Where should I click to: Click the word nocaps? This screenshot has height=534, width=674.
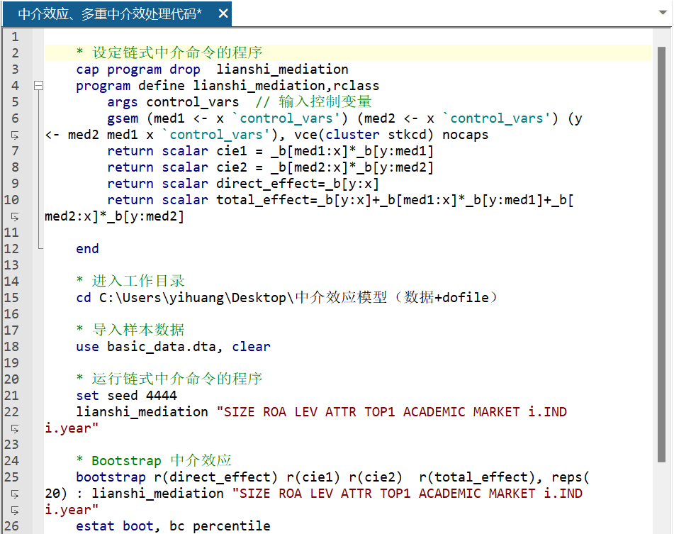click(x=466, y=135)
